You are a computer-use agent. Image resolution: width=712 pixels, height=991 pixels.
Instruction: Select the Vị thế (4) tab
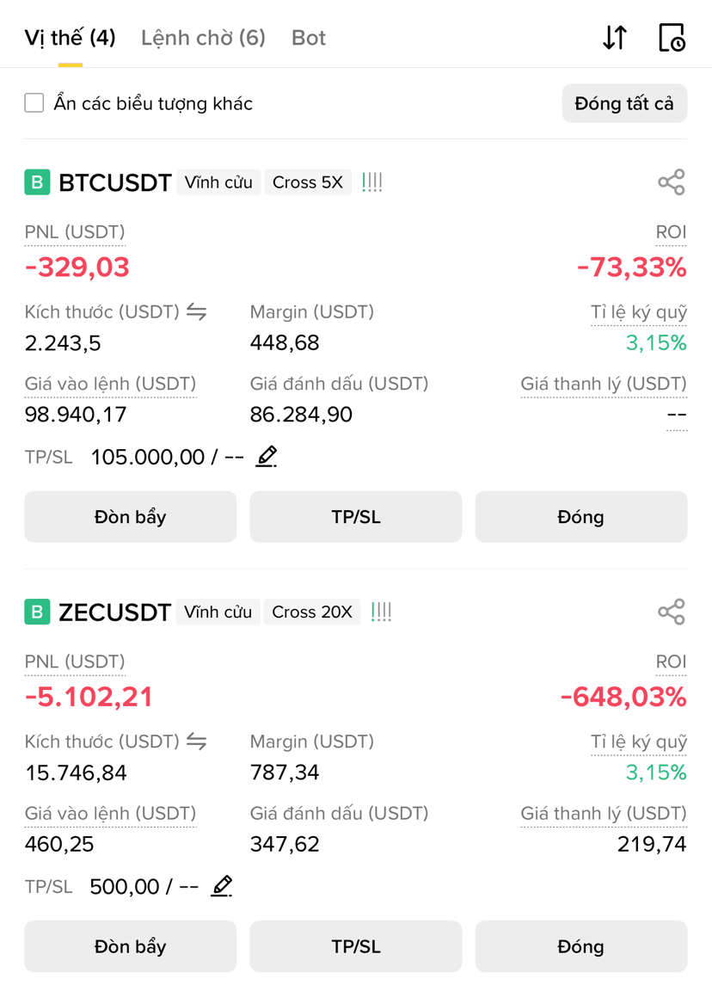(71, 38)
